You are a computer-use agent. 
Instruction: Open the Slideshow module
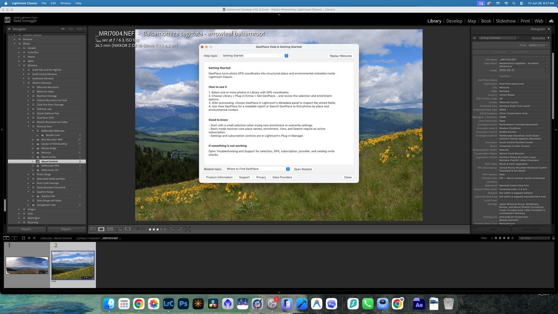coord(506,21)
